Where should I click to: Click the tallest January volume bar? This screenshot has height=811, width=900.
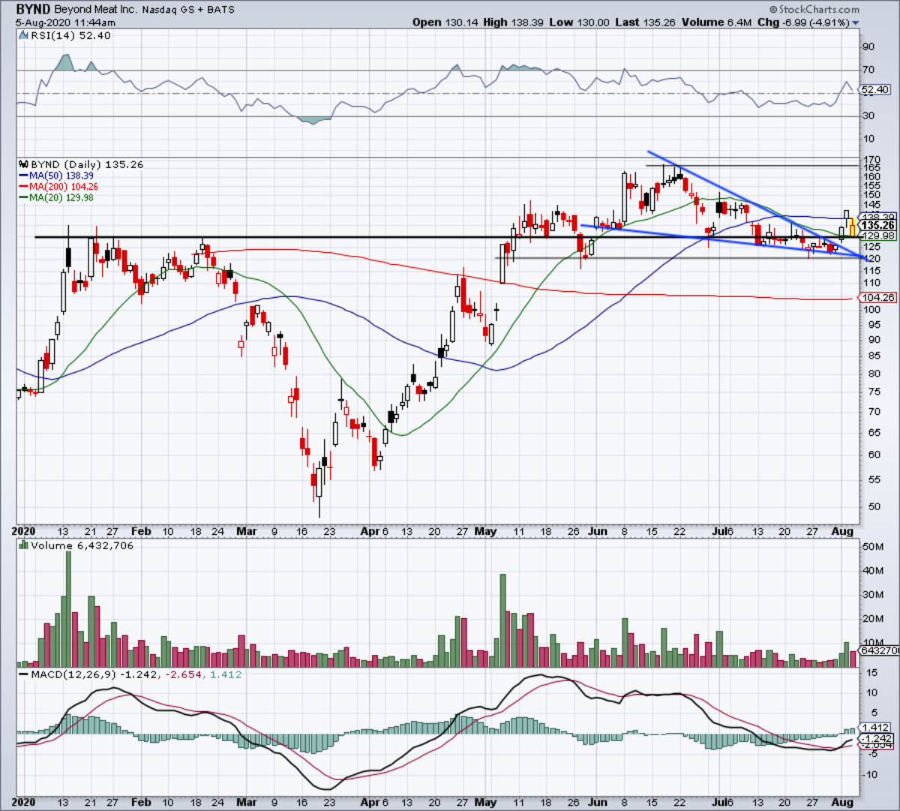pyautogui.click(x=68, y=608)
